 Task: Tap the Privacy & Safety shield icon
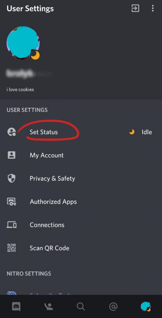point(11,179)
